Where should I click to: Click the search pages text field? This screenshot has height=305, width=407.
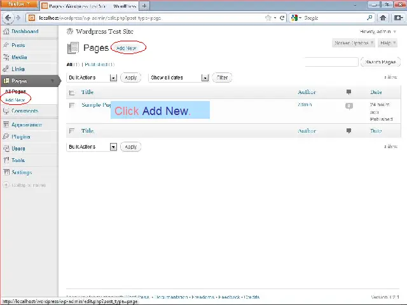click(x=331, y=62)
